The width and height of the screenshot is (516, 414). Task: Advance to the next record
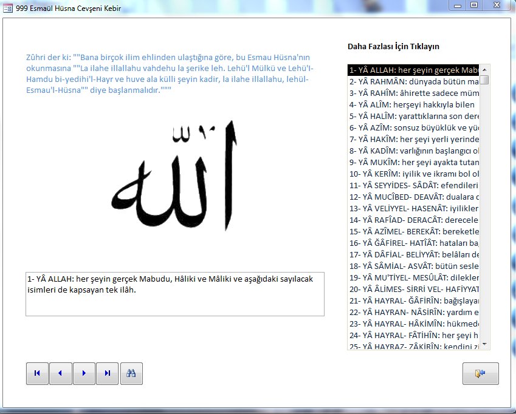tap(84, 373)
